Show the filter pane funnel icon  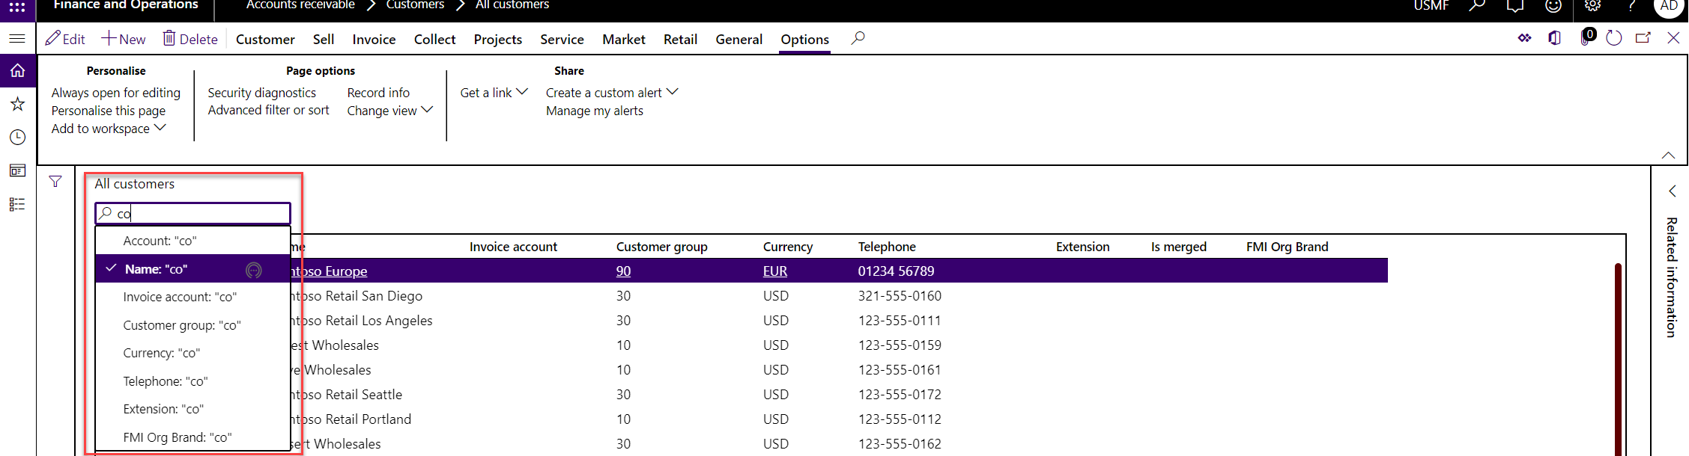click(55, 182)
